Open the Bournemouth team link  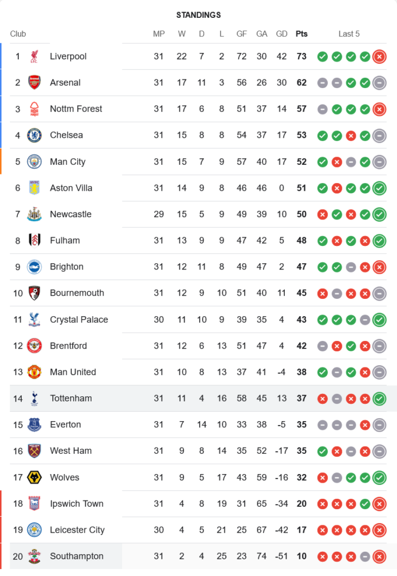(77, 293)
